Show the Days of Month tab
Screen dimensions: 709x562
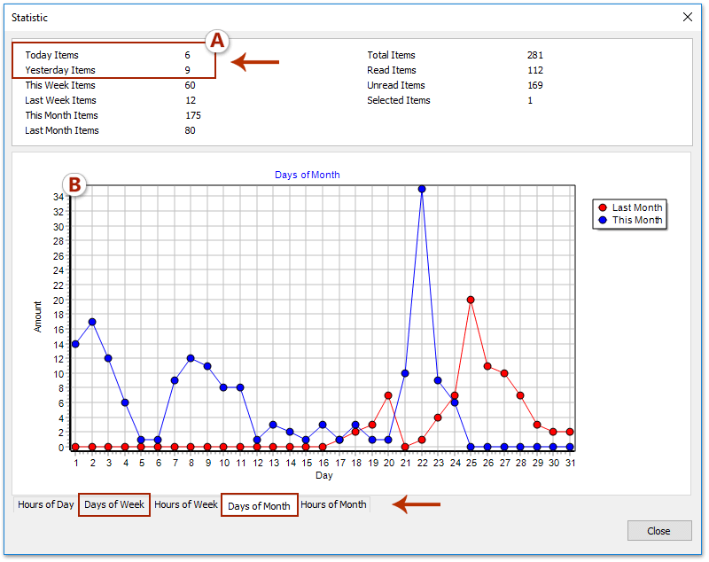point(259,506)
